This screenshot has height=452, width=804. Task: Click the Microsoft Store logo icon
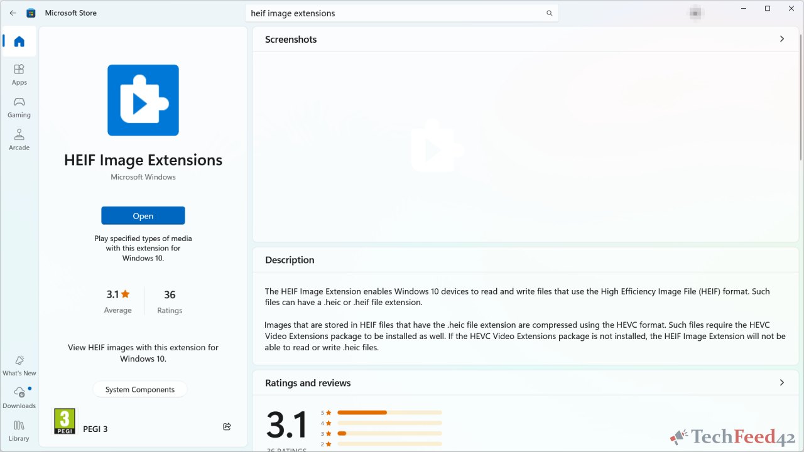pos(31,13)
